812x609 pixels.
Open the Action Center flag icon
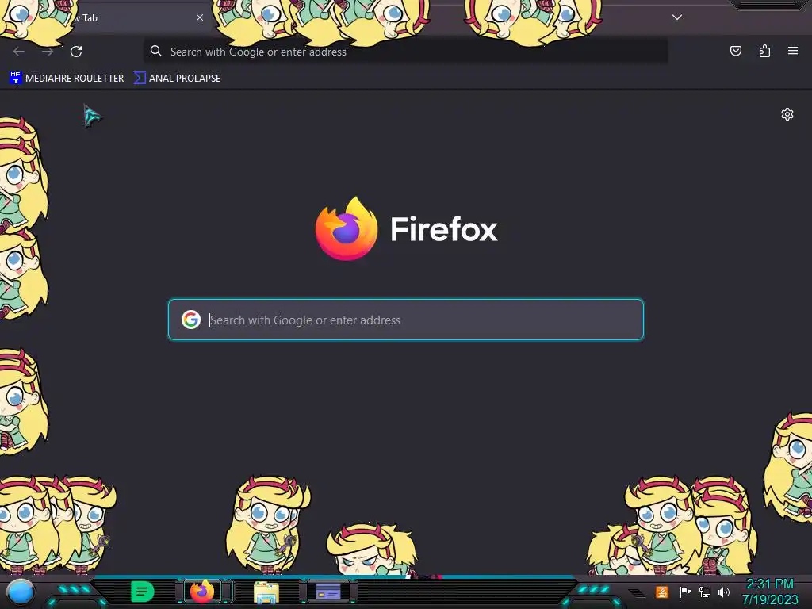(685, 592)
